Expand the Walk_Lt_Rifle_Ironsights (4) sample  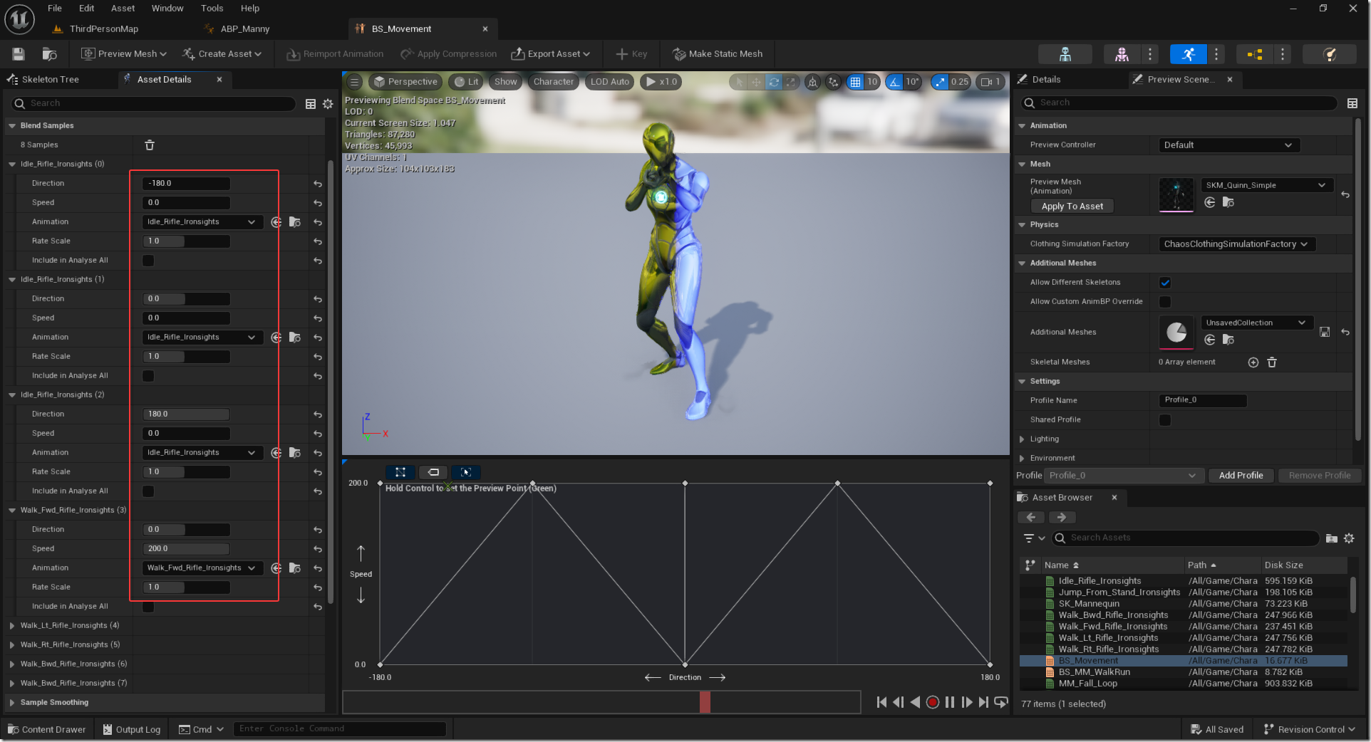click(x=12, y=626)
